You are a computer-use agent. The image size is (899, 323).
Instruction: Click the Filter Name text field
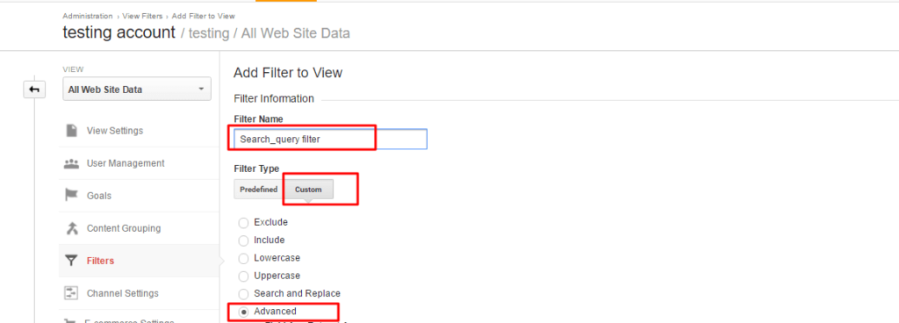pyautogui.click(x=330, y=140)
